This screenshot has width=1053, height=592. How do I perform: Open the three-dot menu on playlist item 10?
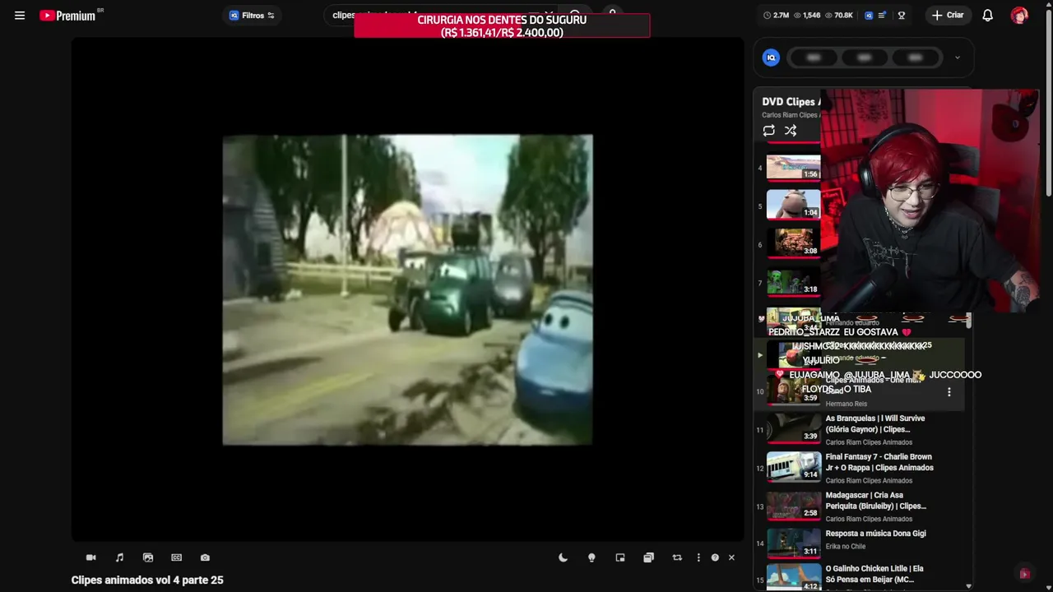pyautogui.click(x=949, y=392)
